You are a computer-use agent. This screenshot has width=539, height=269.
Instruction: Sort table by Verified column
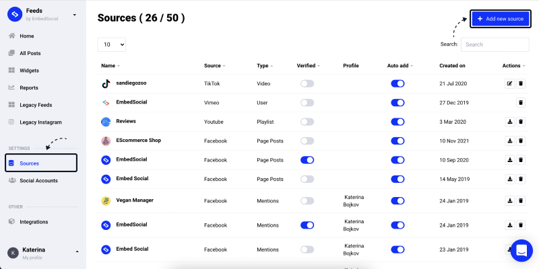click(x=309, y=66)
